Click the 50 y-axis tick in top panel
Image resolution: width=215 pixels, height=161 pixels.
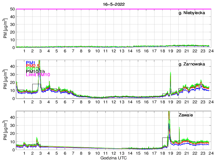13,9
